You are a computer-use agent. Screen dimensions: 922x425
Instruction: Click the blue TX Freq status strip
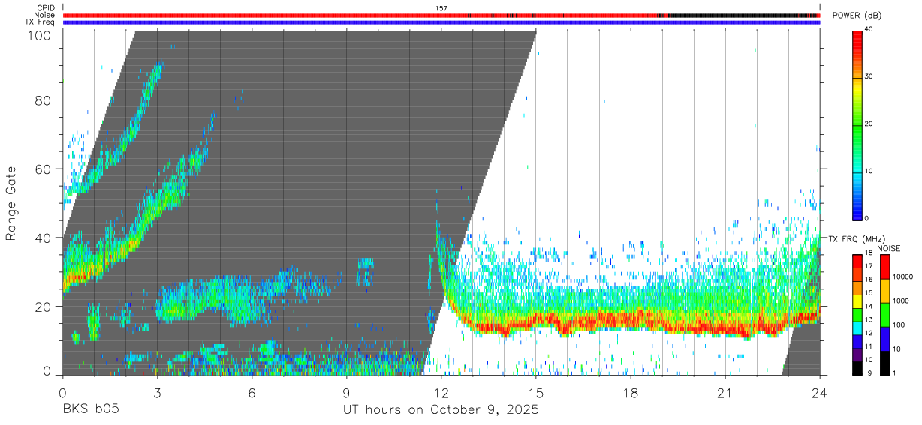coord(441,22)
